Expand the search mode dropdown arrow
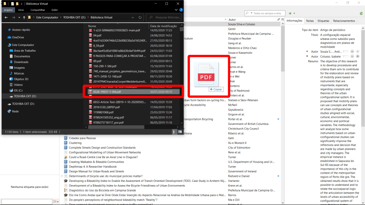 (x=251, y=13)
